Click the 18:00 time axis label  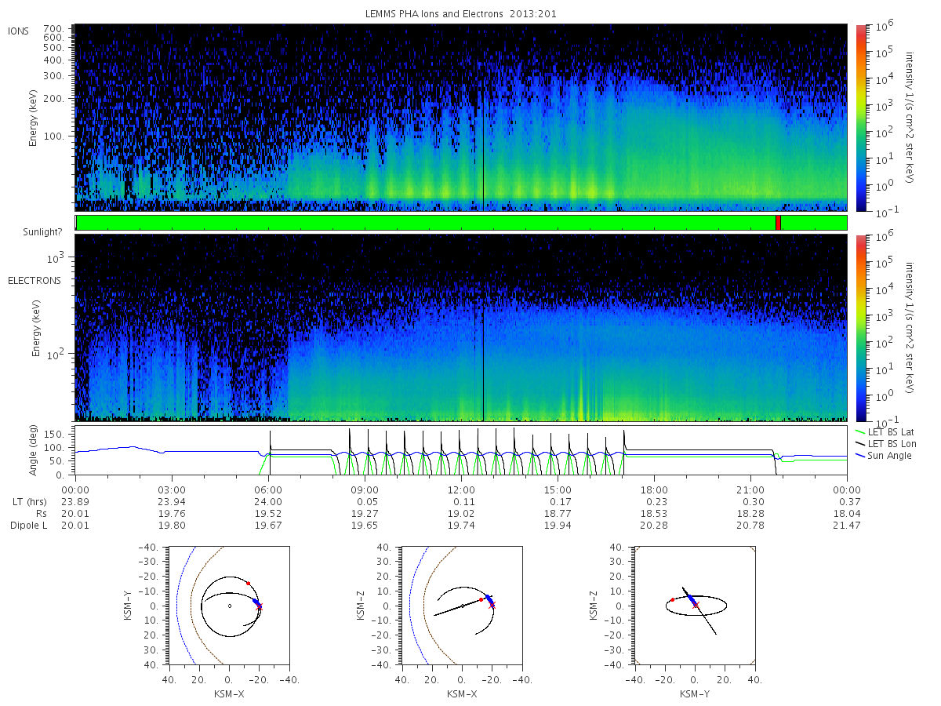pyautogui.click(x=654, y=488)
